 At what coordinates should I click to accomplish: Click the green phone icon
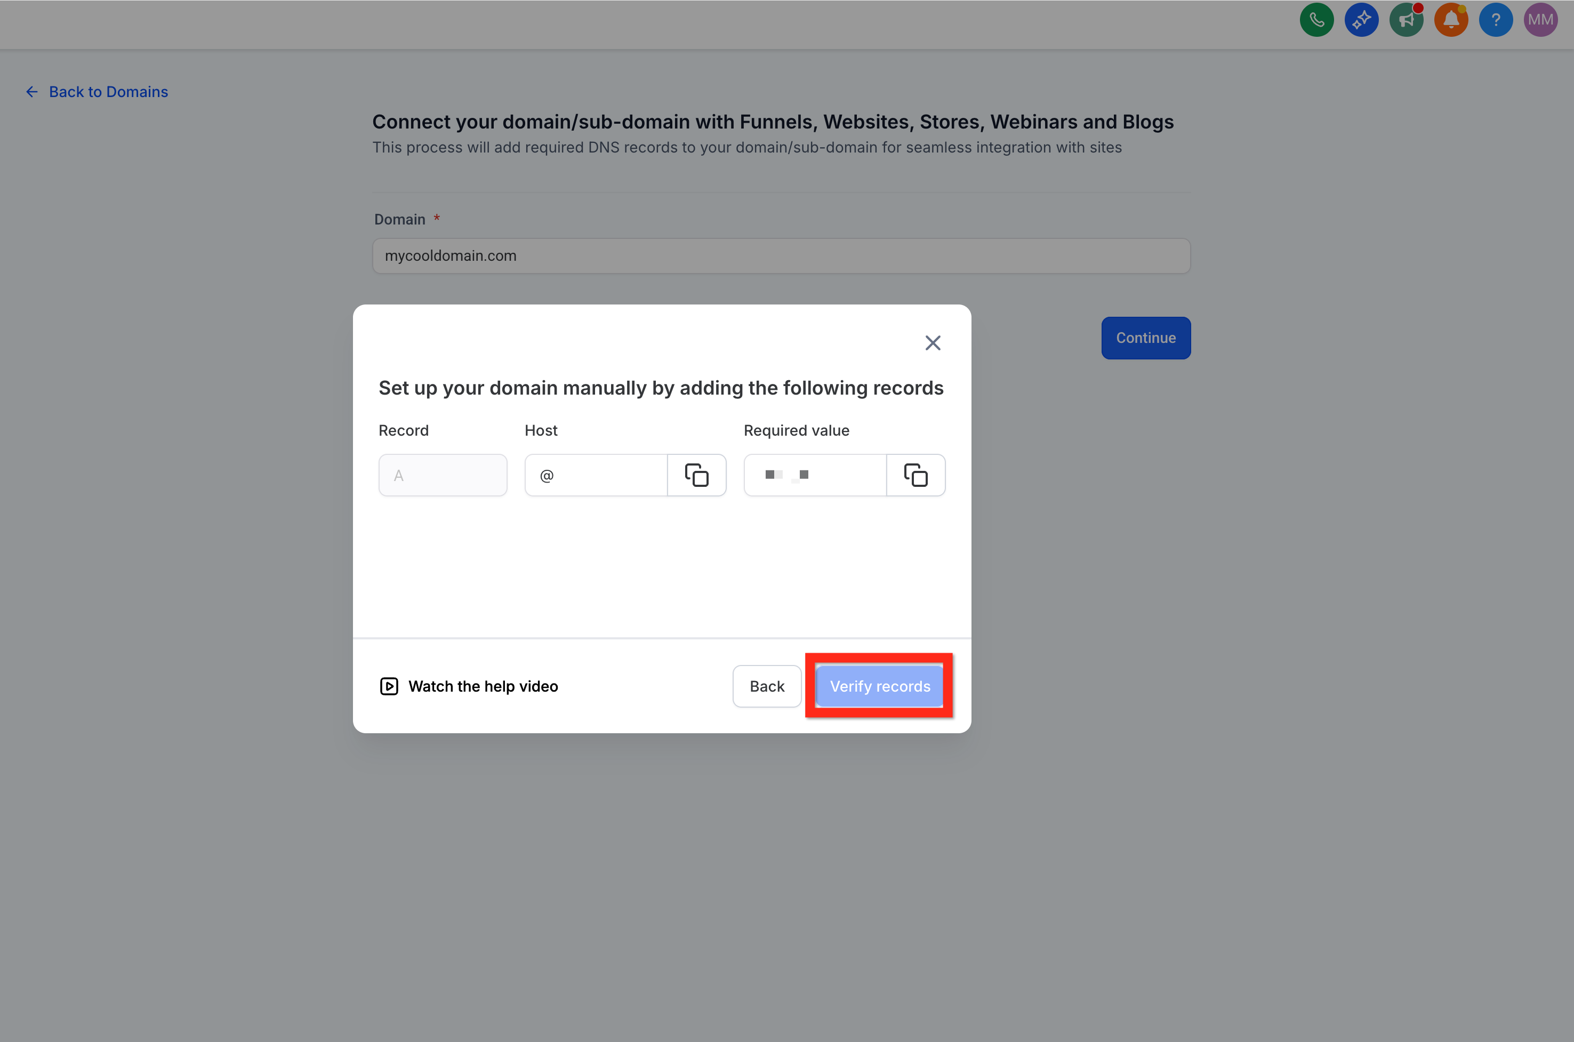pyautogui.click(x=1316, y=20)
